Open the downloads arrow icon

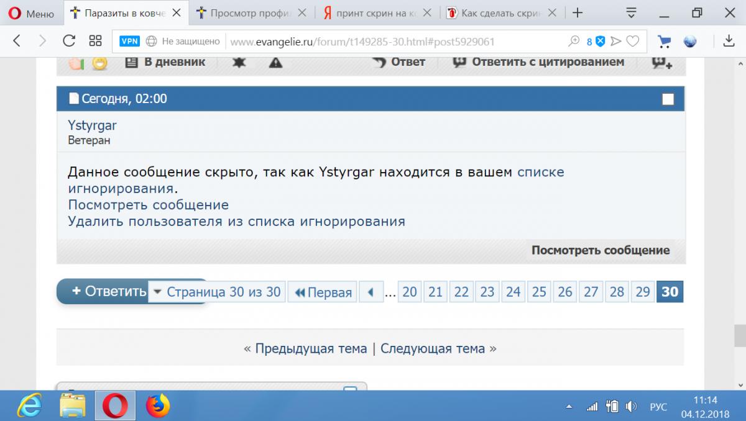pos(729,41)
